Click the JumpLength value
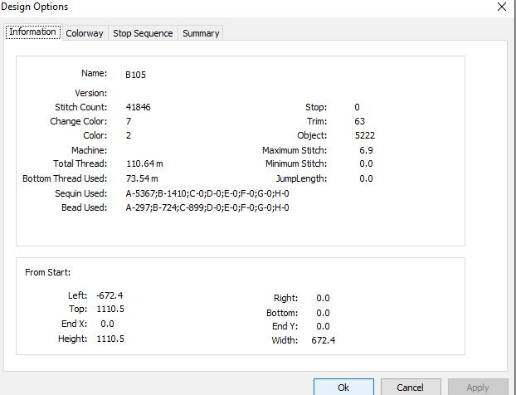Viewport: 516px width, 395px height. (366, 178)
